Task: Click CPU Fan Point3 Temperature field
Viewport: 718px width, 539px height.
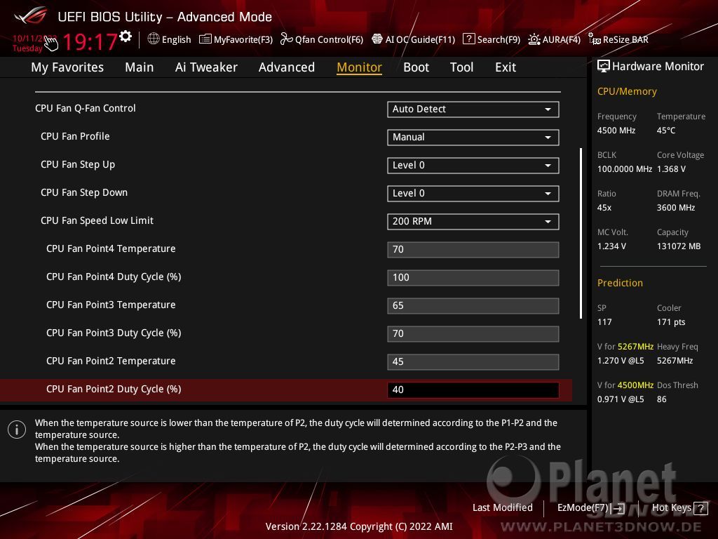Action: pyautogui.click(x=473, y=305)
